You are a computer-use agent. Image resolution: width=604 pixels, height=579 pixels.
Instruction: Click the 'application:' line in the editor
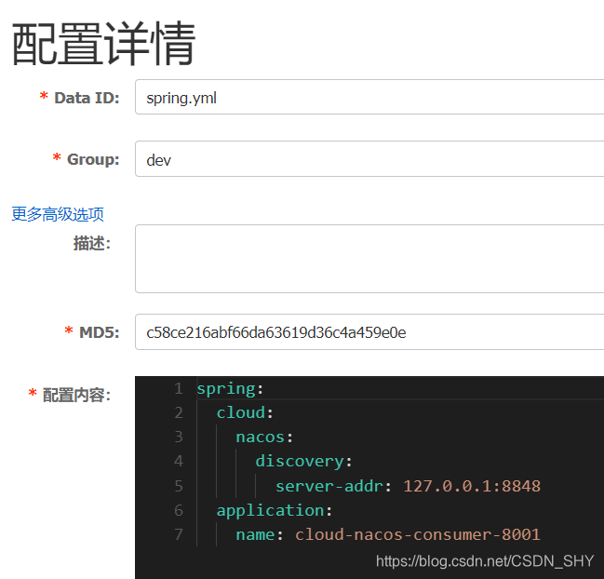pos(275,510)
